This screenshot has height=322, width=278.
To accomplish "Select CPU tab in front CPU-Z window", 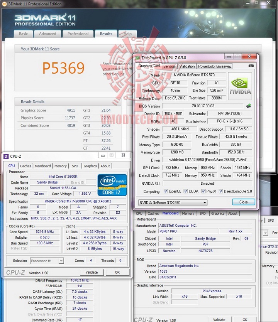I will [12, 166].
